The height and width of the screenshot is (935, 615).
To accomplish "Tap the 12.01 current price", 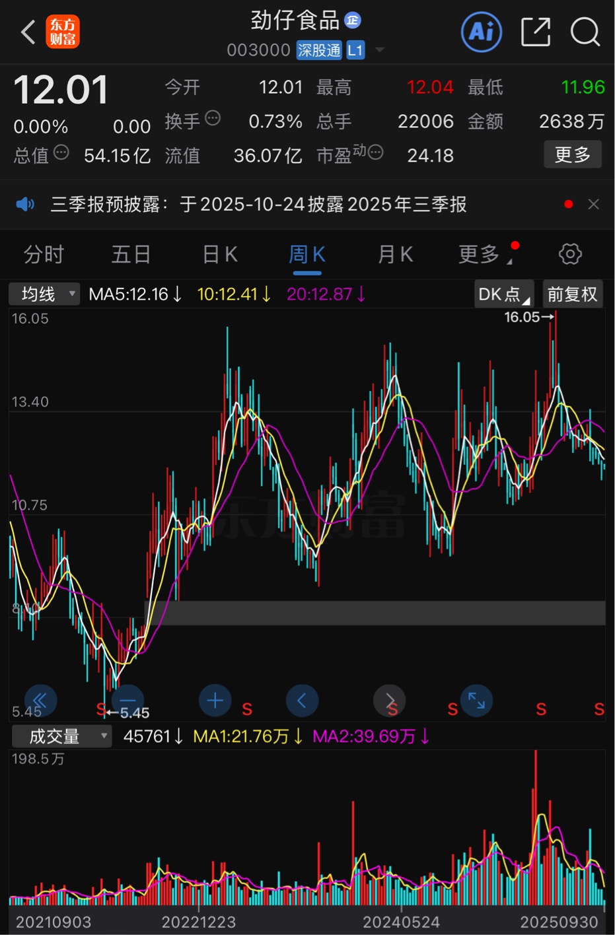I will 61,90.
